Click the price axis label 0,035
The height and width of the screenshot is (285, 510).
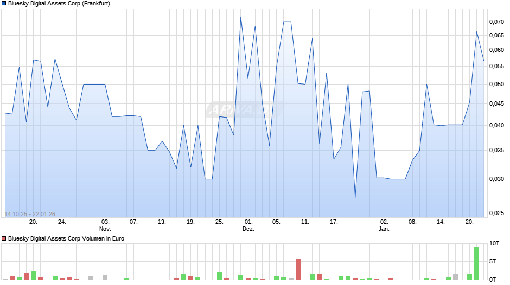pos(496,151)
